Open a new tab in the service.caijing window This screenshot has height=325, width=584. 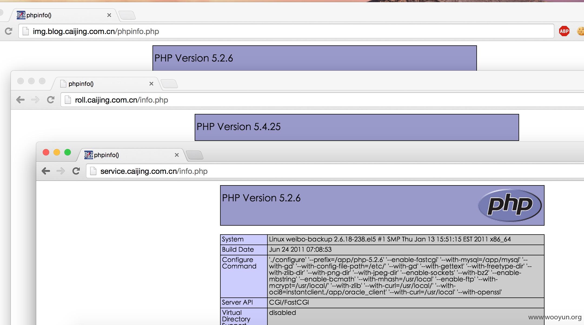(x=195, y=155)
